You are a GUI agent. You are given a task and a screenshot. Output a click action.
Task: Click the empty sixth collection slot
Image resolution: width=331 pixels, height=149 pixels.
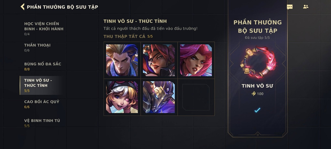[196, 97]
